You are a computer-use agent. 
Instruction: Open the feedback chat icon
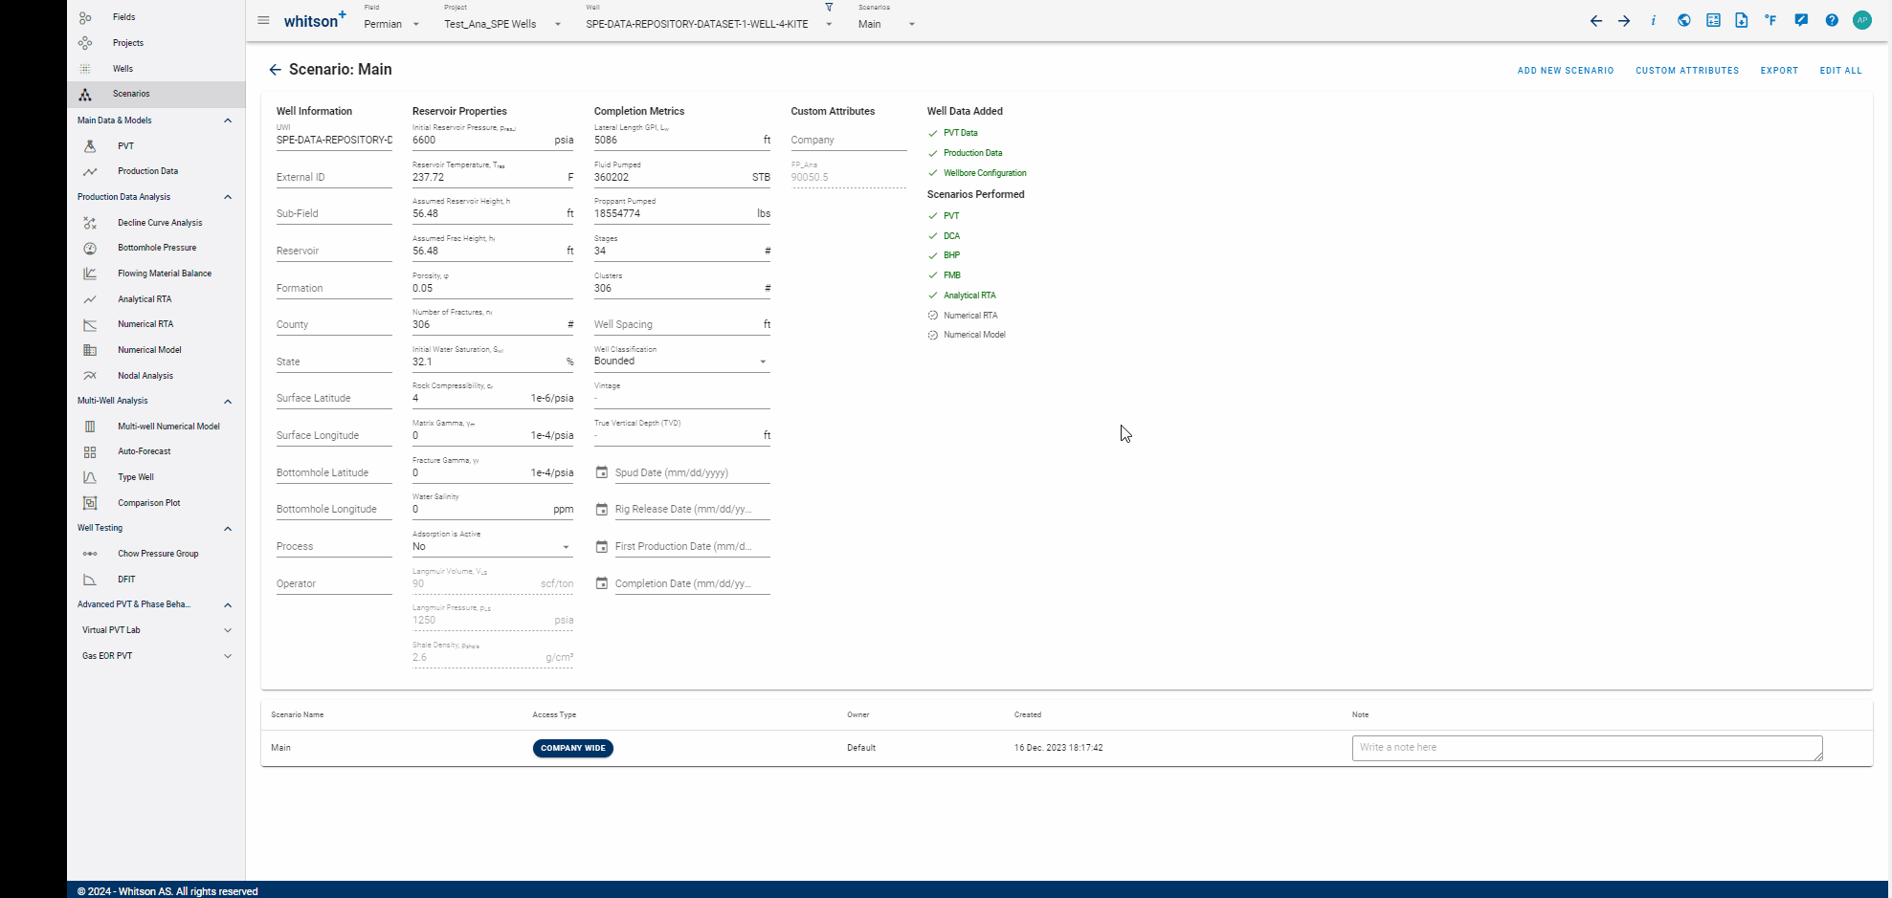coord(1801,20)
